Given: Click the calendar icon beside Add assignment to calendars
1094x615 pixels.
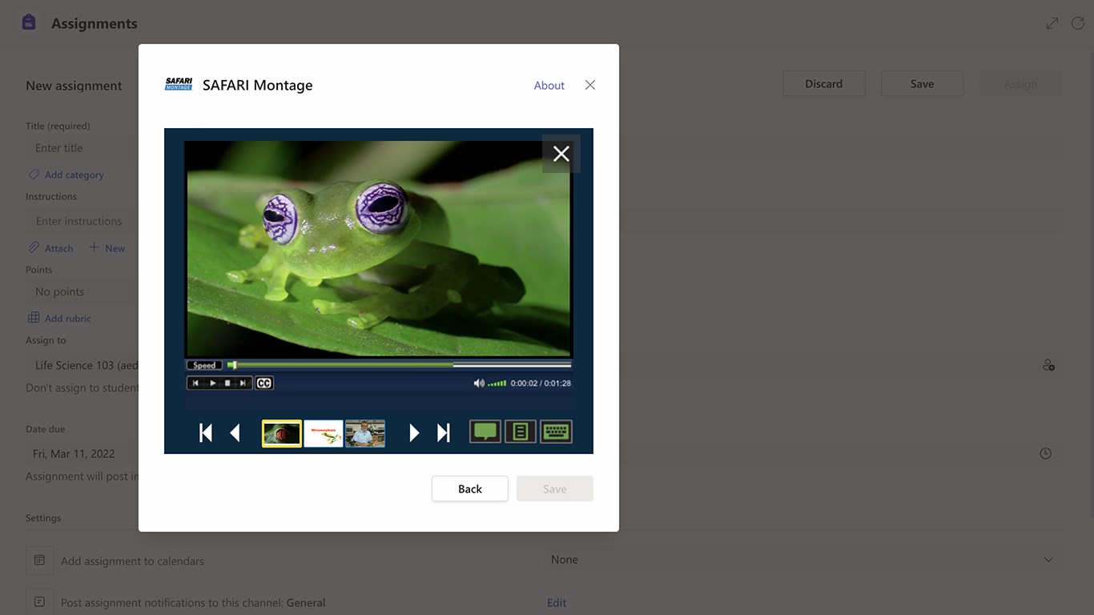Looking at the screenshot, I should (39, 561).
